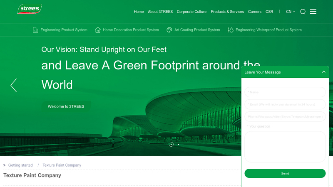This screenshot has height=187, width=333.
Task: Open the search magnifier icon
Action: click(x=303, y=12)
